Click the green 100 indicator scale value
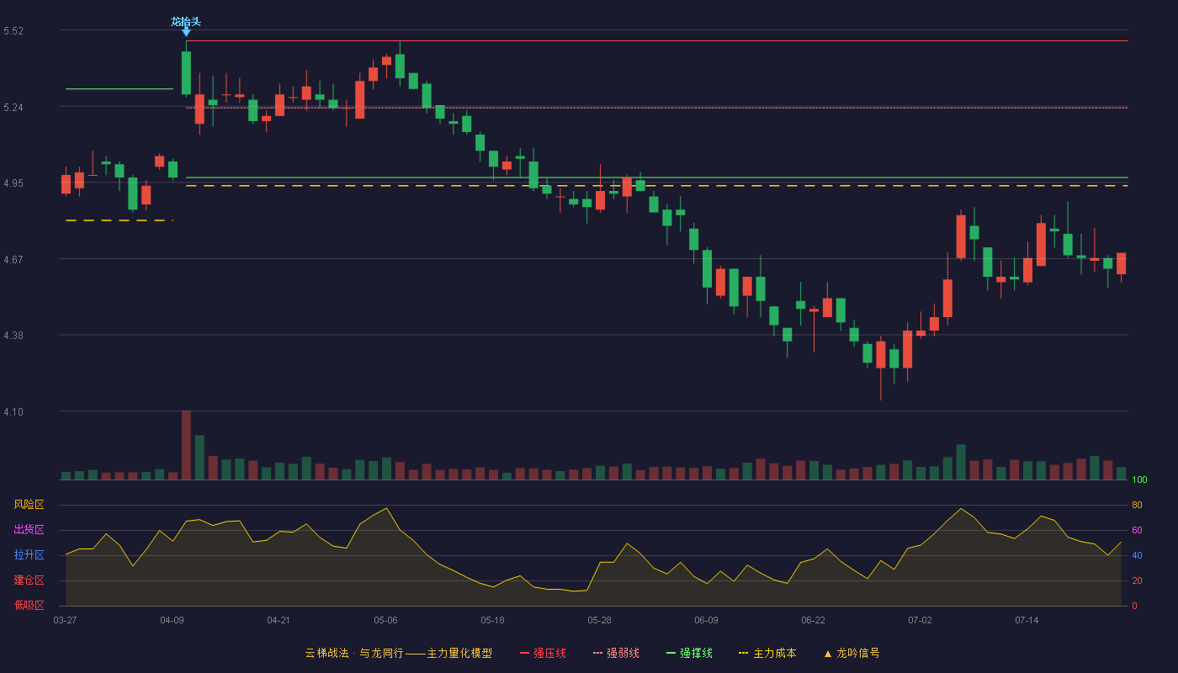The height and width of the screenshot is (673, 1178). [x=1139, y=480]
